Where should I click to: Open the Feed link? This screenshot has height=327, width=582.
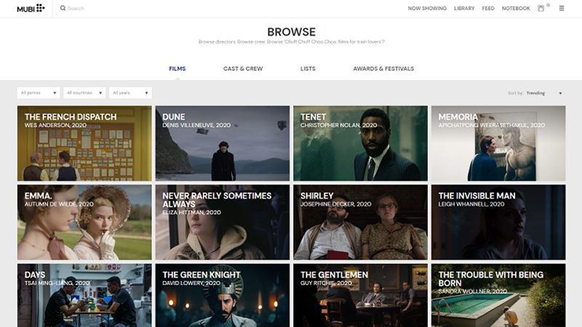tap(488, 8)
